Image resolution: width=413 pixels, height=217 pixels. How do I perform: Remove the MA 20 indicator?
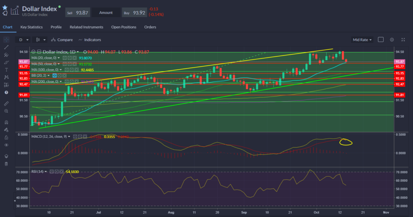pyautogui.click(x=75, y=58)
